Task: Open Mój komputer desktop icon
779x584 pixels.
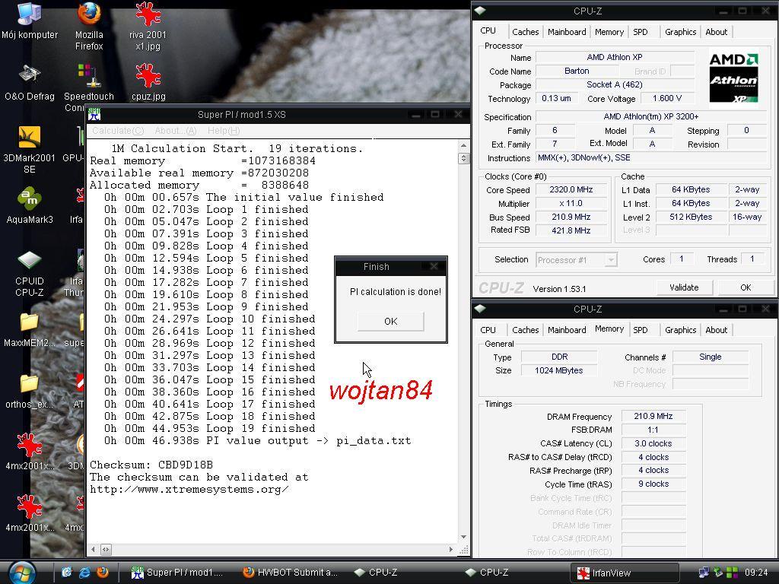Action: pos(29,21)
